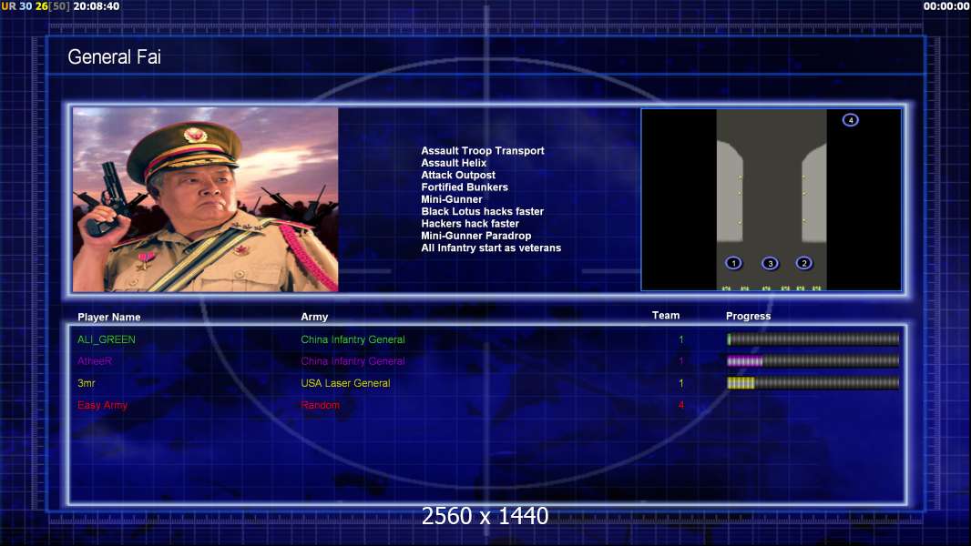The height and width of the screenshot is (546, 971).
Task: Click start position marker 2 on minimap
Action: coord(803,263)
